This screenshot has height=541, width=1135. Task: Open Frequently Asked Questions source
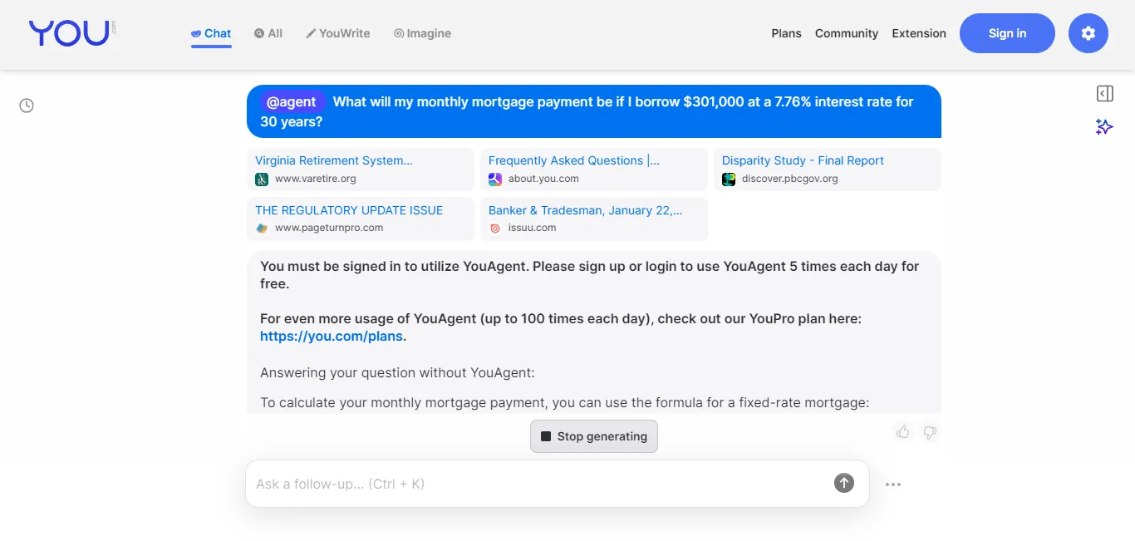594,170
